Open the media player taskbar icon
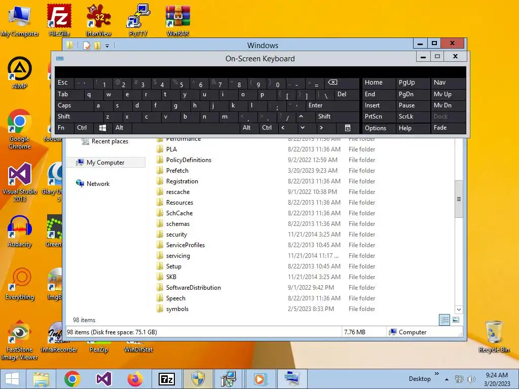Viewport: 519px width, 389px height. 260,379
